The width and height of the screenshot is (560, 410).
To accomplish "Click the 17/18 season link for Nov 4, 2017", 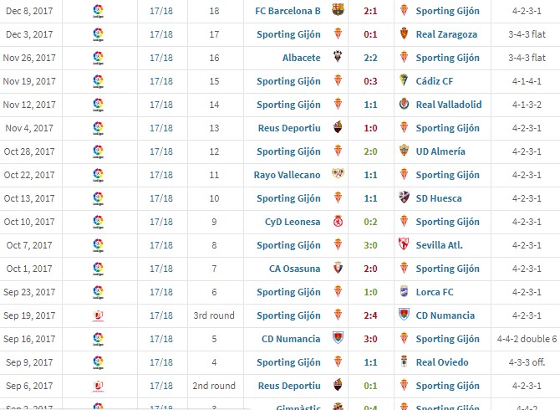I will pos(161,128).
